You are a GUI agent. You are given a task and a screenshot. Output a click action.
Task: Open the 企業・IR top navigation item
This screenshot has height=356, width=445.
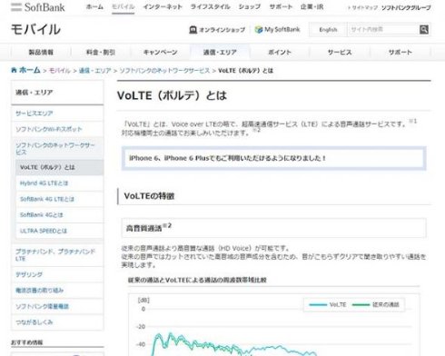[x=312, y=7]
